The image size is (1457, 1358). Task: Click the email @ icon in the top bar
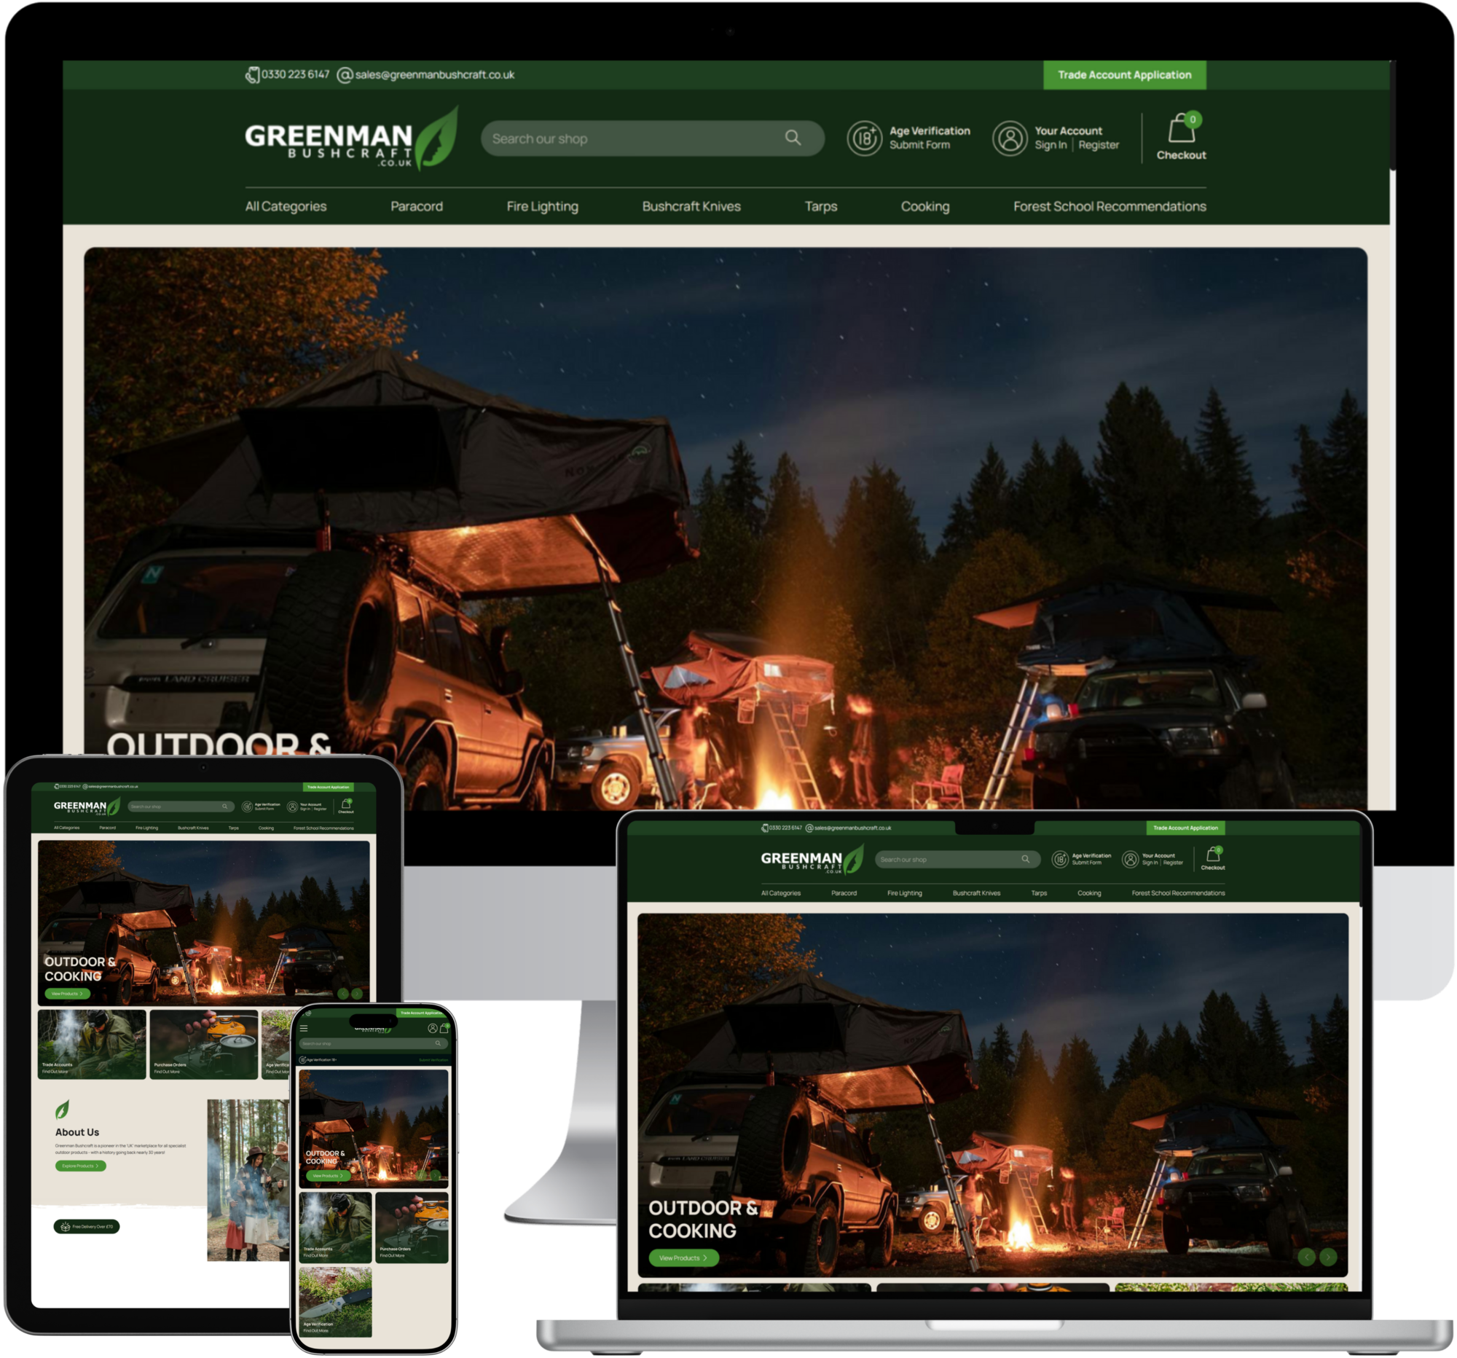point(344,74)
